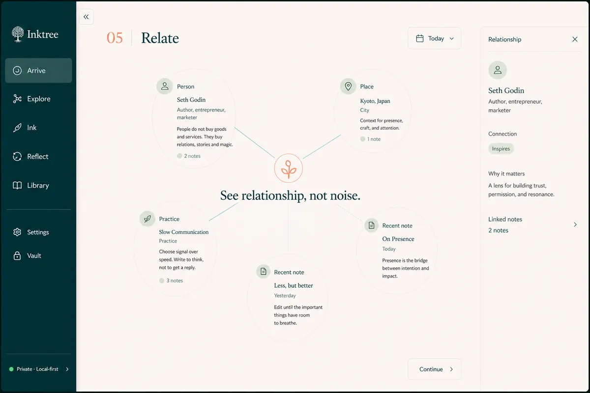Viewport: 590px width, 393px height.
Task: Click the Settings gear icon
Action: (17, 232)
